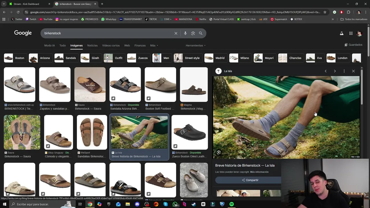Open Steam from the taskbar
The image size is (370, 208).
point(194,204)
